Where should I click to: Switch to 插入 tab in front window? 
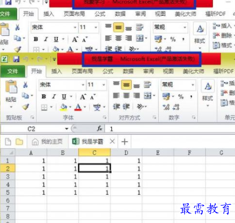coord(56,71)
